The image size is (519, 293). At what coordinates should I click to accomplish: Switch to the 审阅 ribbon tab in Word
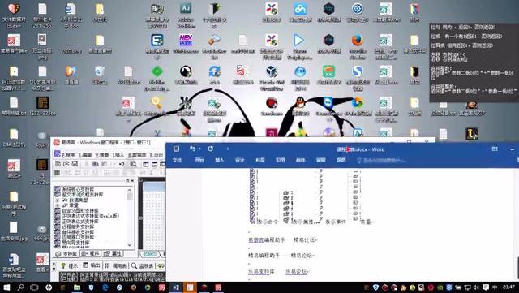(x=321, y=160)
